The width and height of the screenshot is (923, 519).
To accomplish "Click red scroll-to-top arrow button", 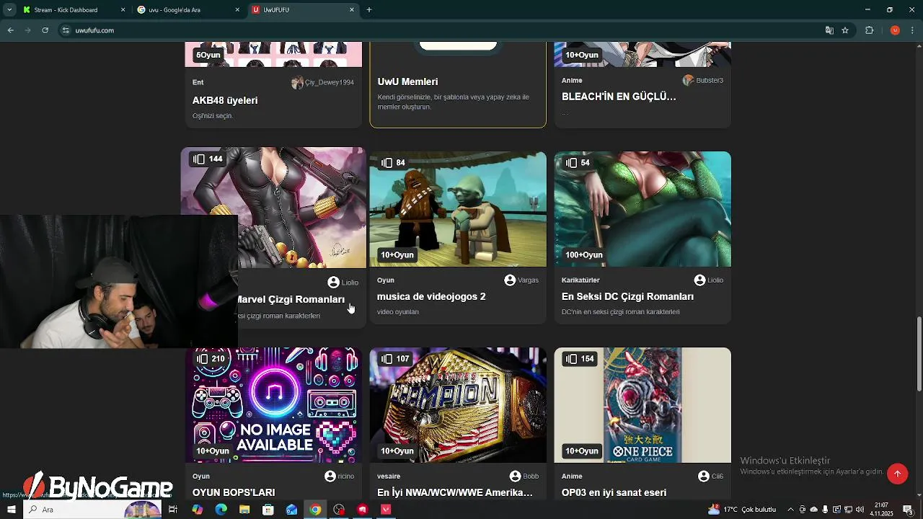I will click(897, 474).
